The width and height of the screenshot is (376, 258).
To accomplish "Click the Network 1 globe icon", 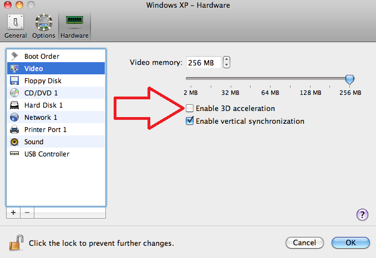I will [x=14, y=118].
